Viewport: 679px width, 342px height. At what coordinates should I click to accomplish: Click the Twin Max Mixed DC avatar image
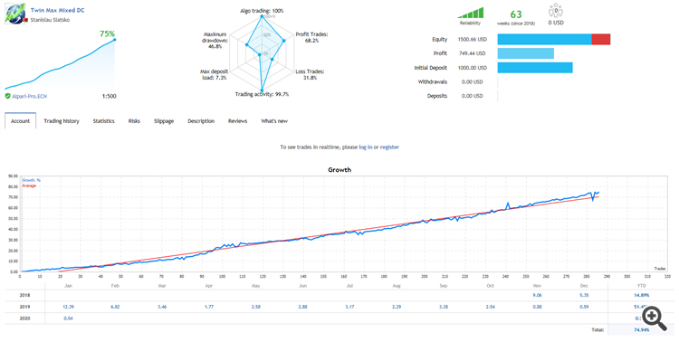tap(15, 14)
